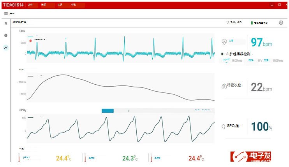Click the green battery status icon

pos(252,23)
